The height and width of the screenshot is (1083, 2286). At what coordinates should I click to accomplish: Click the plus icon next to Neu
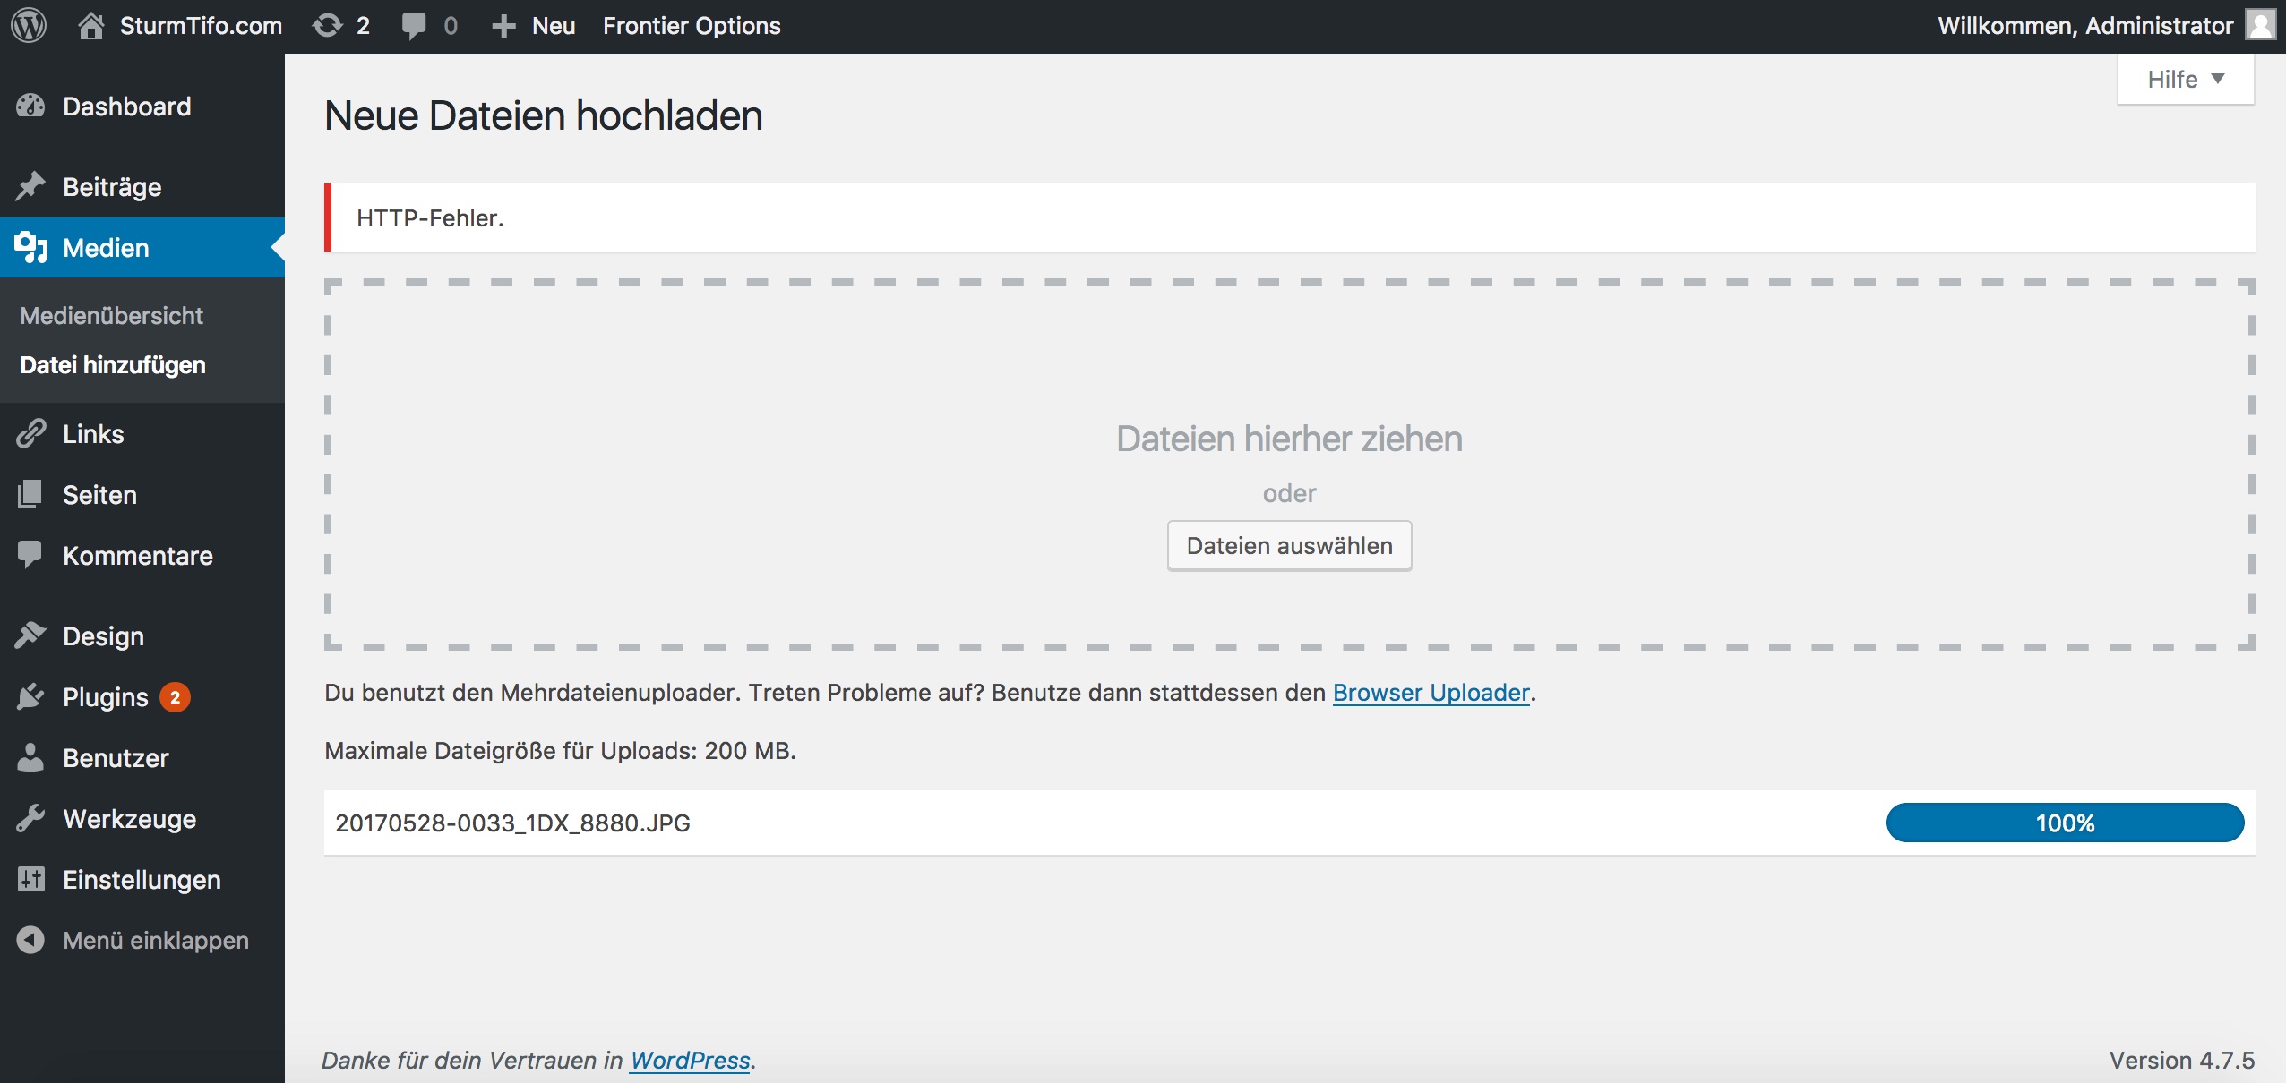pyautogui.click(x=503, y=26)
